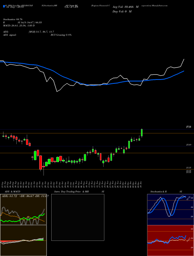194x256 pixels.
Task: Open the red RSI chart panel
Action: (170, 240)
